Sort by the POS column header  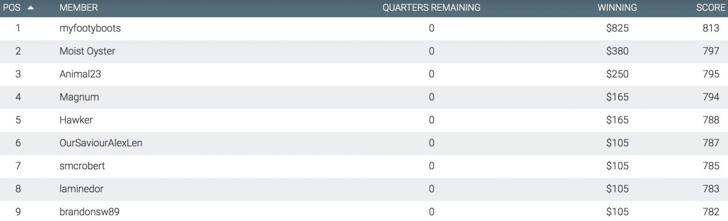click(x=12, y=8)
